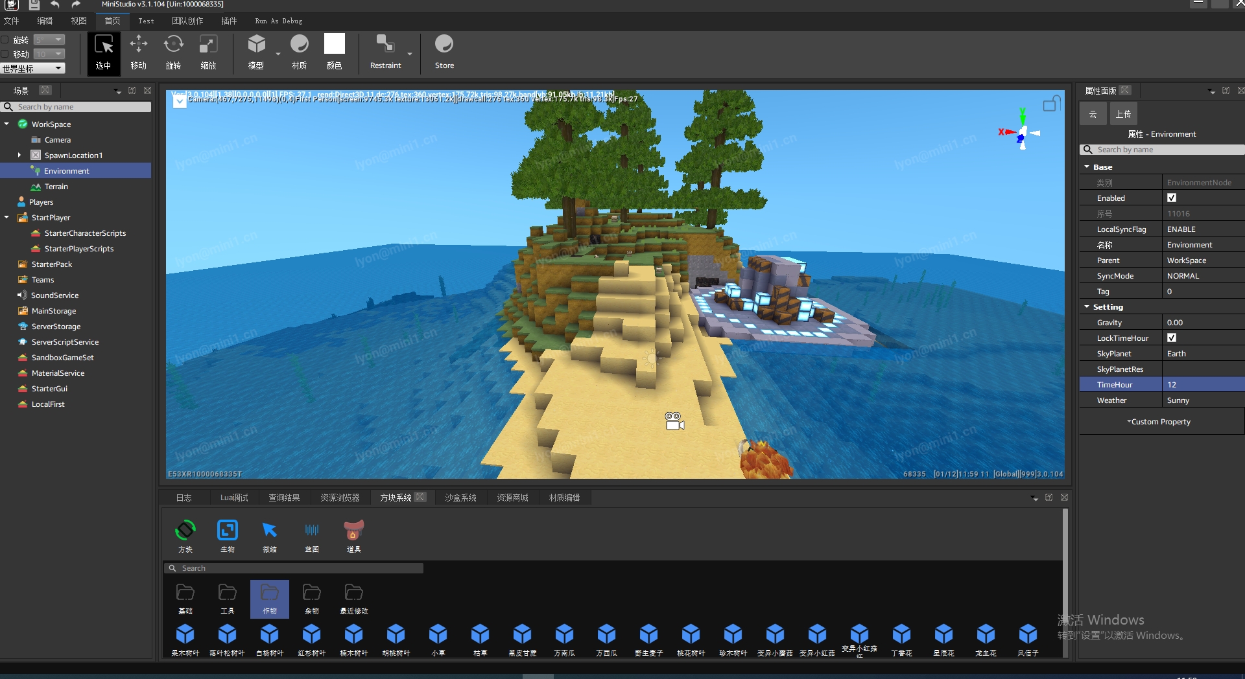Viewport: 1245px width, 679px height.
Task: Open the 基础 folder
Action: click(x=185, y=599)
